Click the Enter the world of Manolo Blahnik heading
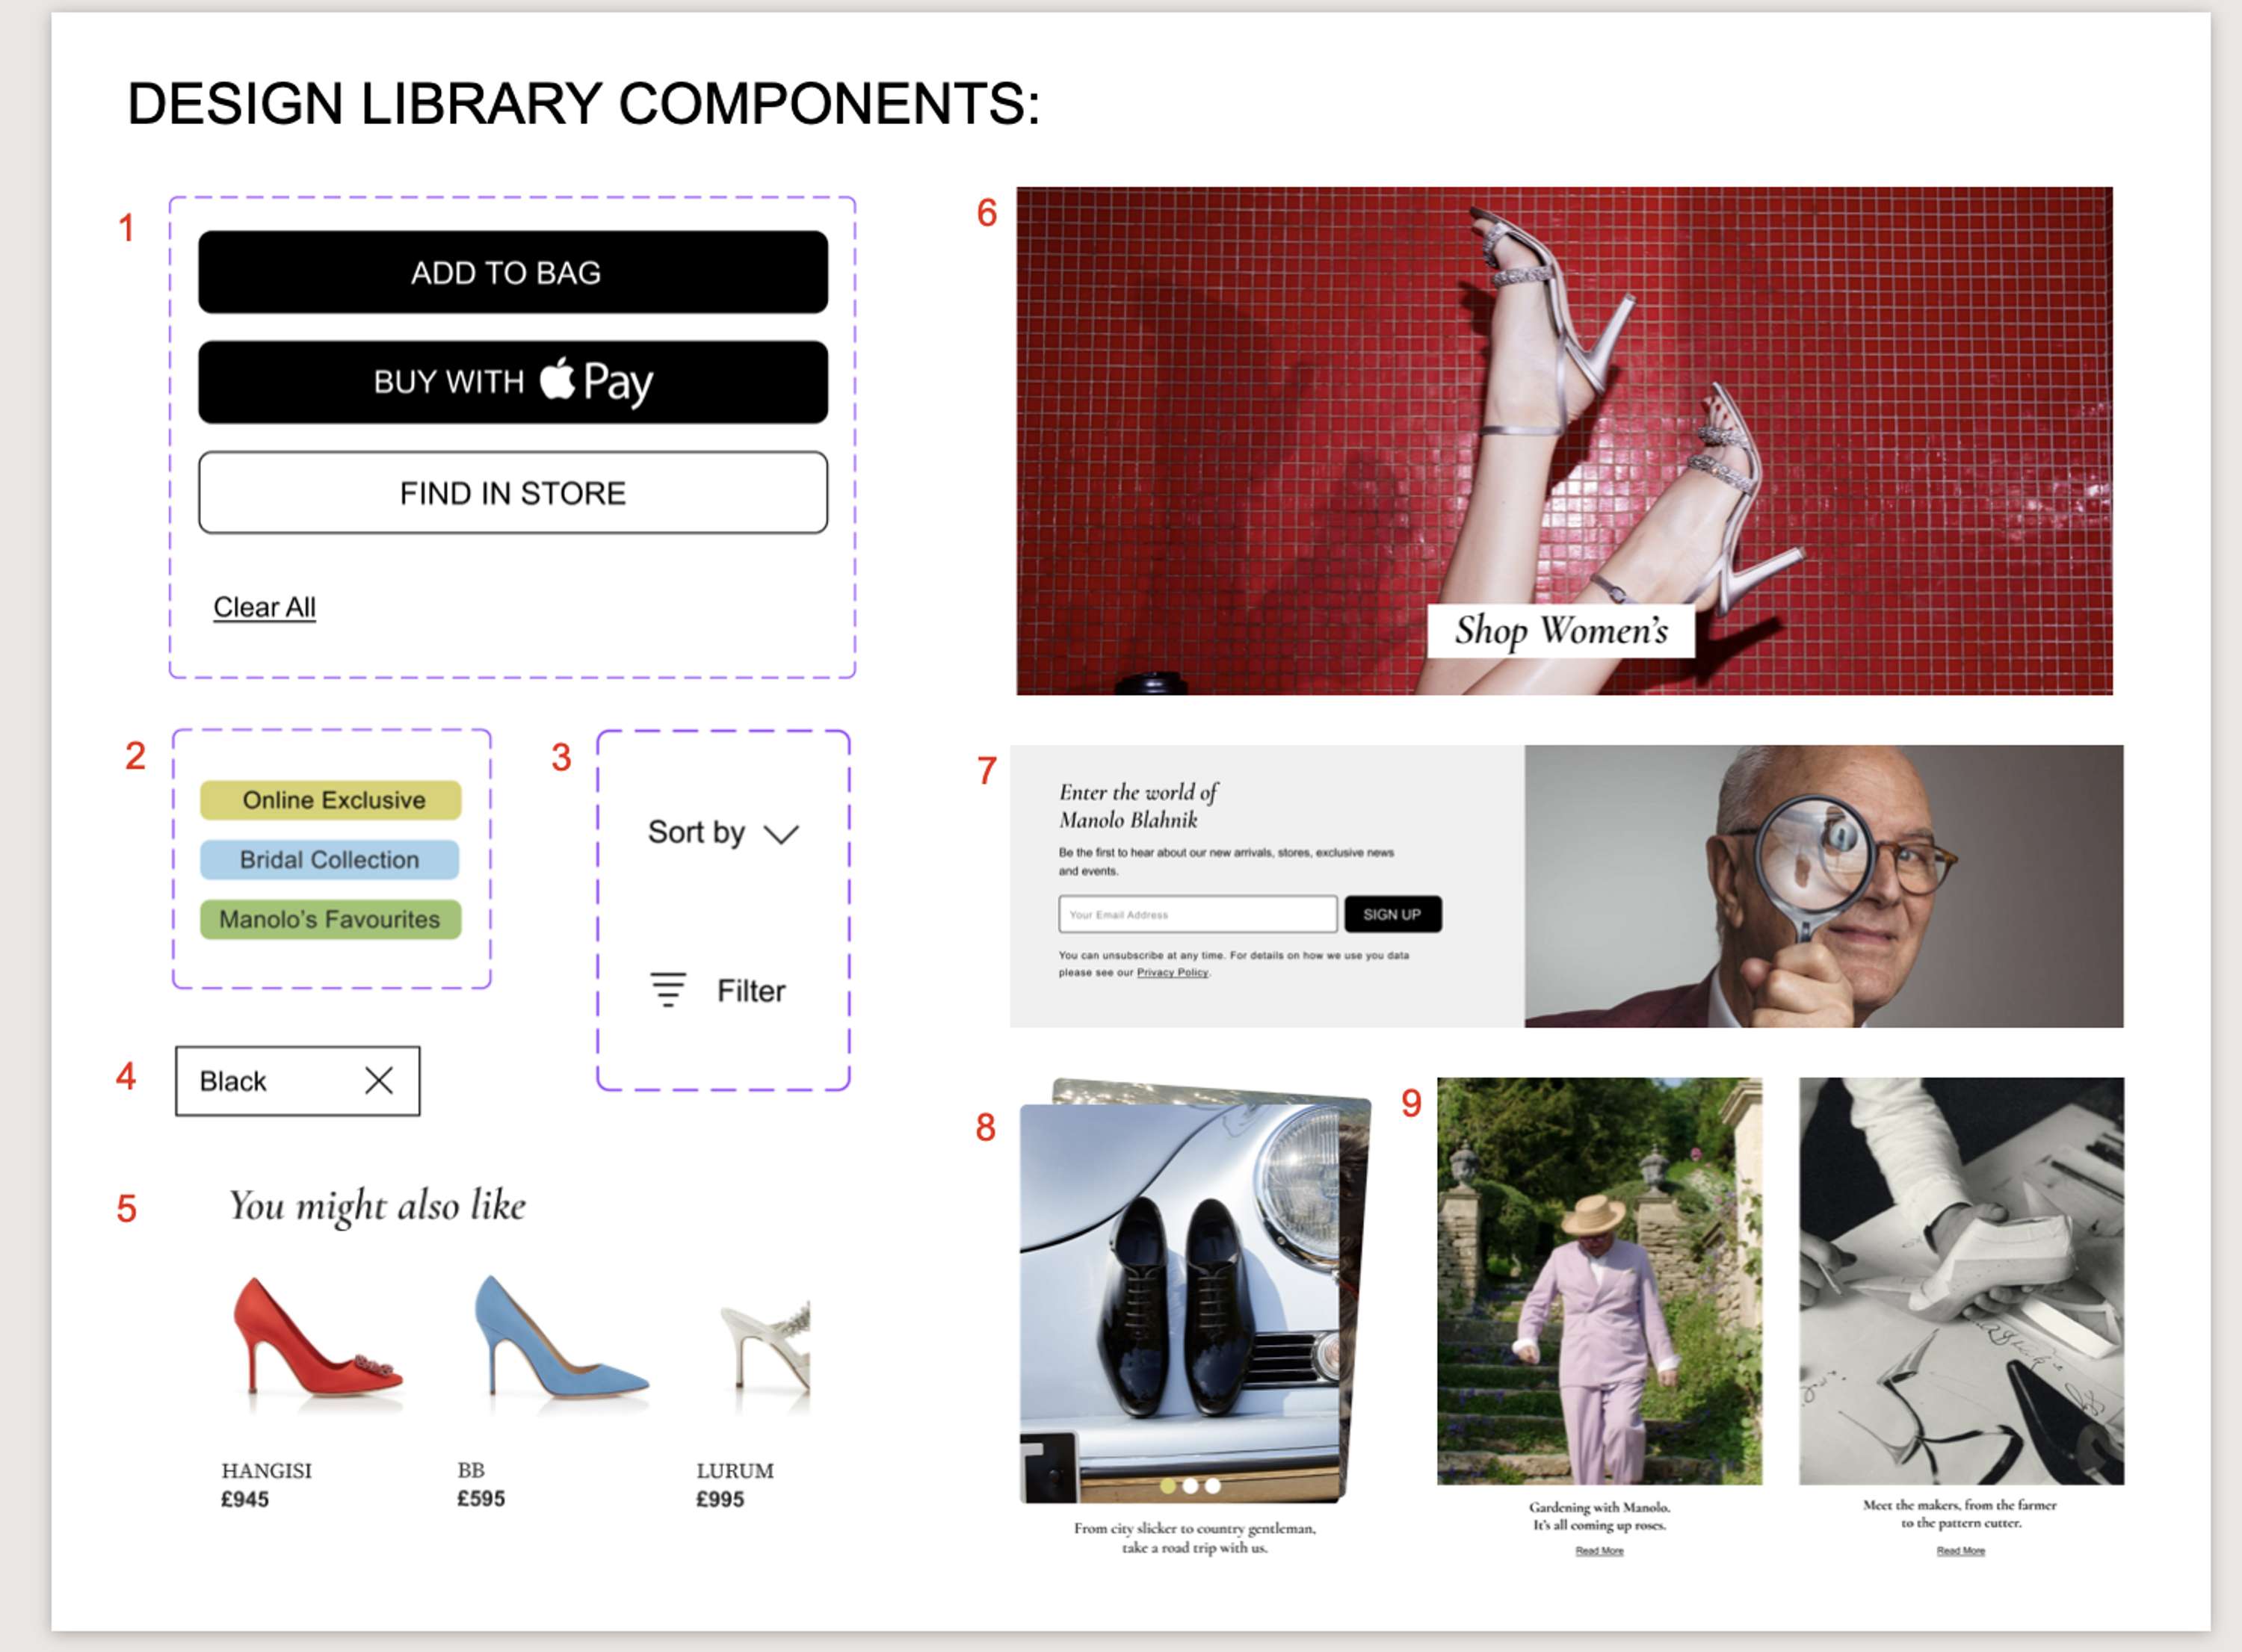The height and width of the screenshot is (1652, 2242). point(1138,806)
